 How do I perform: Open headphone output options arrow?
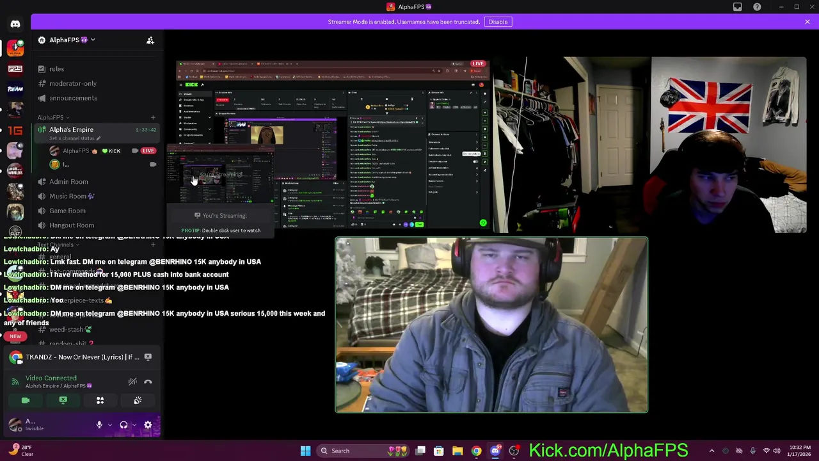[x=134, y=425]
